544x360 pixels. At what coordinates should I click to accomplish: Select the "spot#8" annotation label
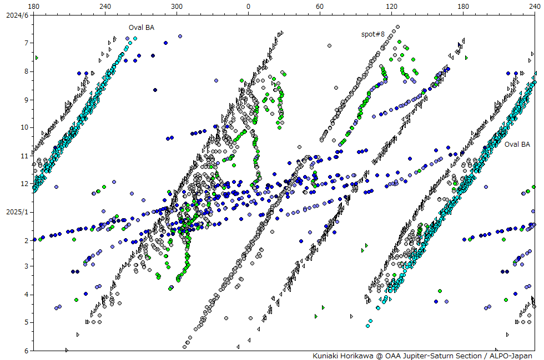click(x=373, y=34)
